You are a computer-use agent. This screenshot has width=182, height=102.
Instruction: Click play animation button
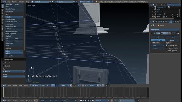point(88,101)
